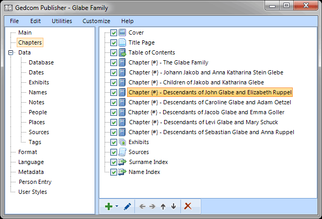Screen dimensions: 322x219
Task: Move the selected chapter down with the down arrow
Action: click(x=174, y=206)
